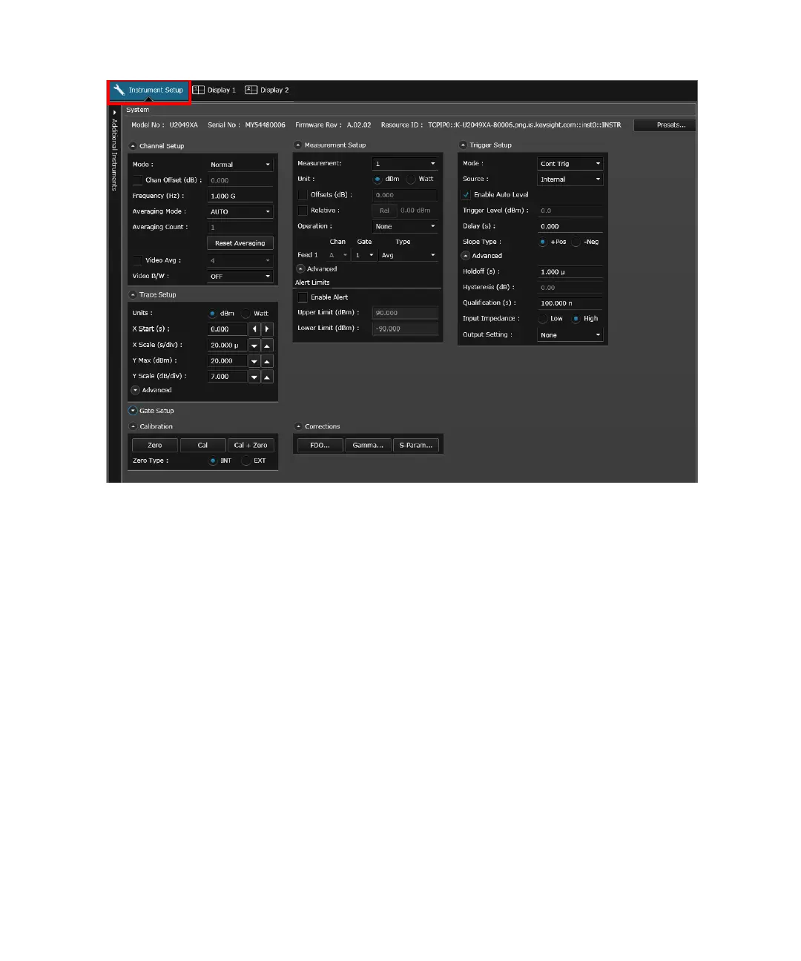
Task: Open the trigger Mode dropdown showing Cont Trig
Action: click(x=570, y=163)
